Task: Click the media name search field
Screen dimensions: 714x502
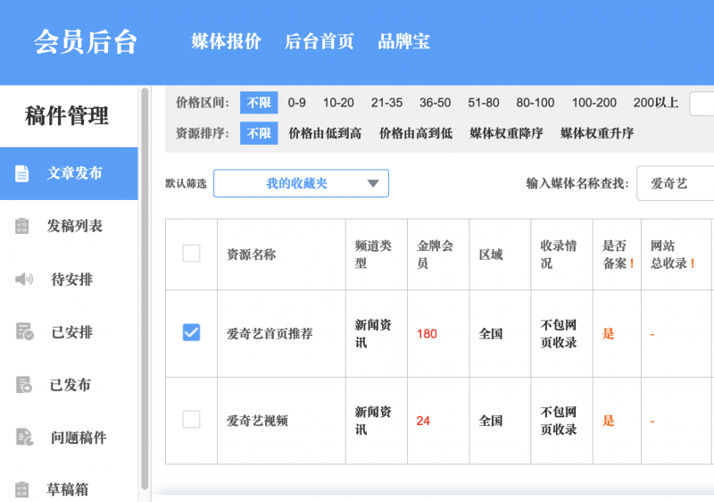Action: tap(675, 183)
